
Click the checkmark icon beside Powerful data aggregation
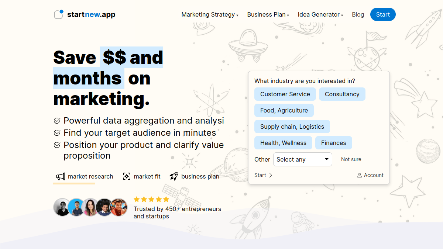pyautogui.click(x=57, y=121)
